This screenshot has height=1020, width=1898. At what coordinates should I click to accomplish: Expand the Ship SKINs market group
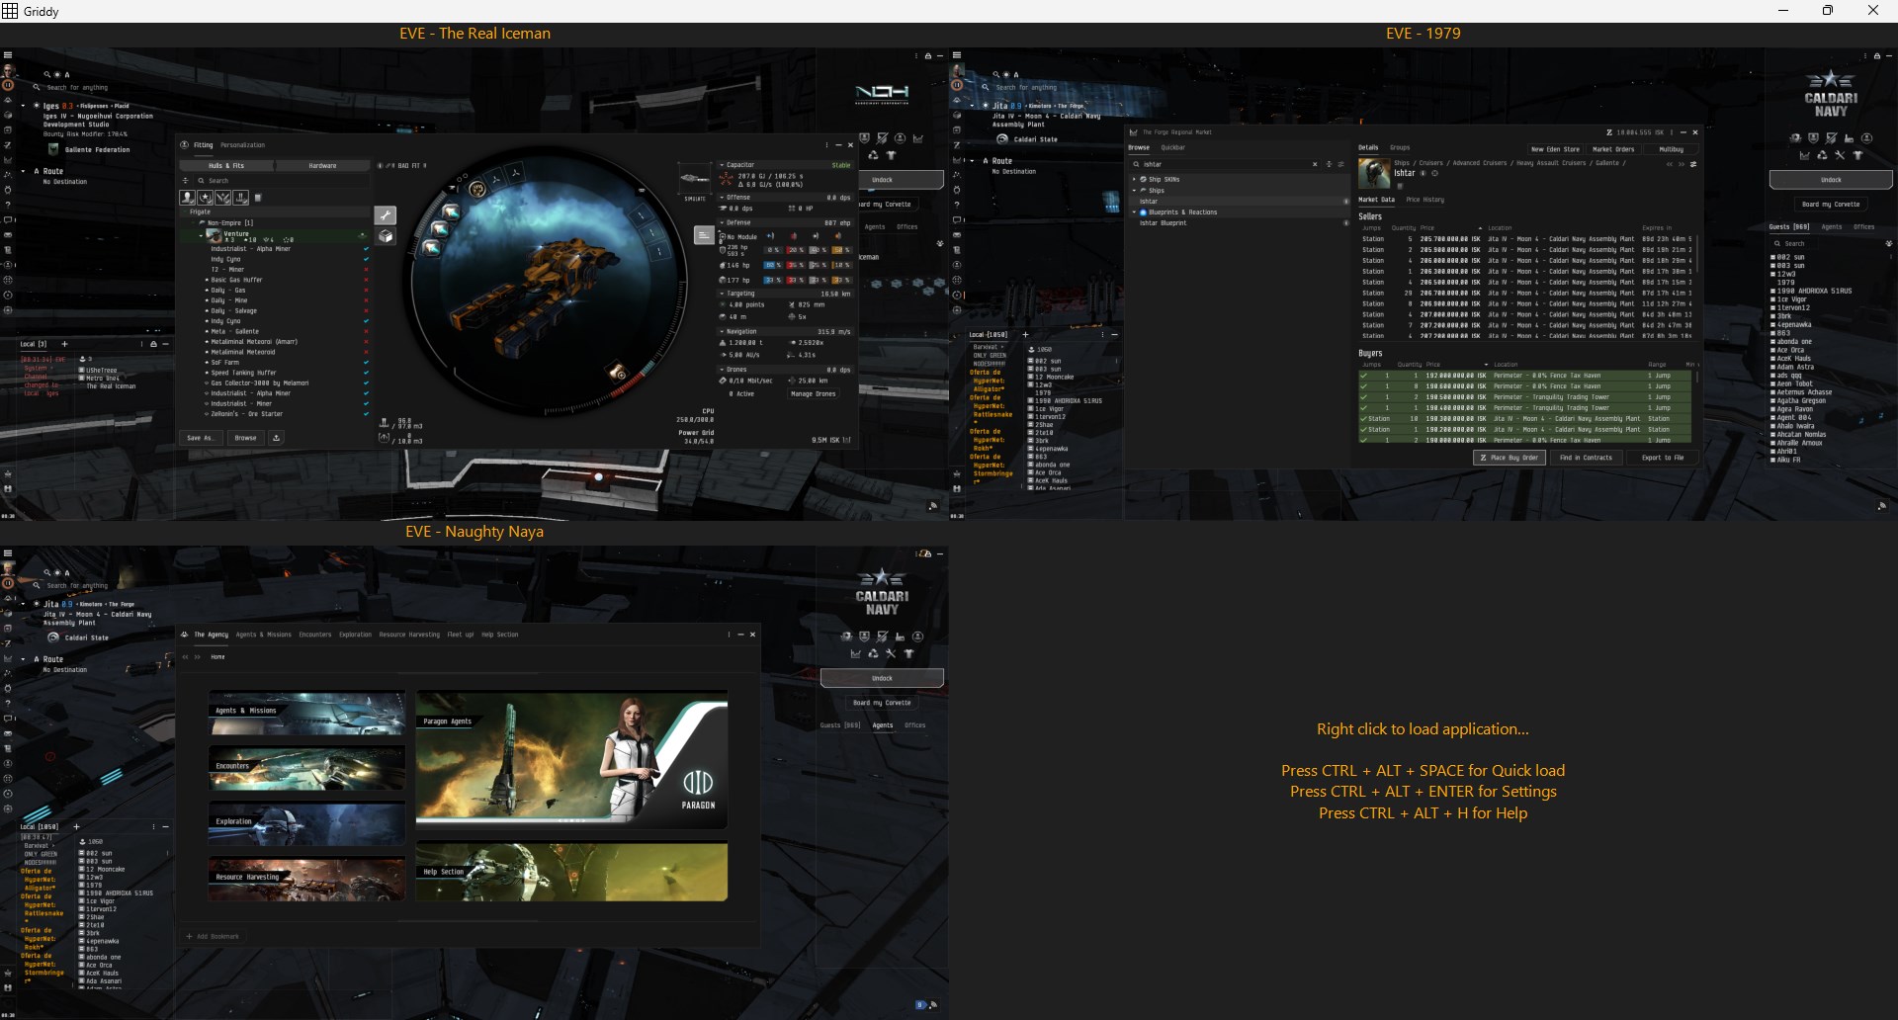click(x=1134, y=179)
